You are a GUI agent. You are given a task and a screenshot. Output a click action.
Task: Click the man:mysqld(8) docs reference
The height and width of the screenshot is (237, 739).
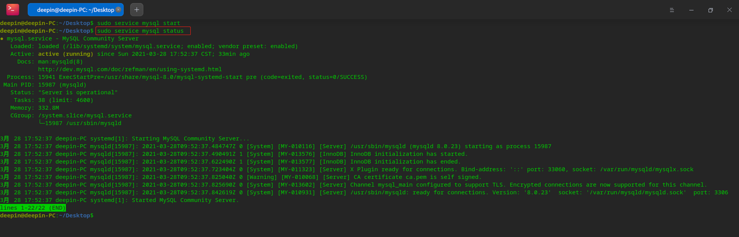point(60,62)
